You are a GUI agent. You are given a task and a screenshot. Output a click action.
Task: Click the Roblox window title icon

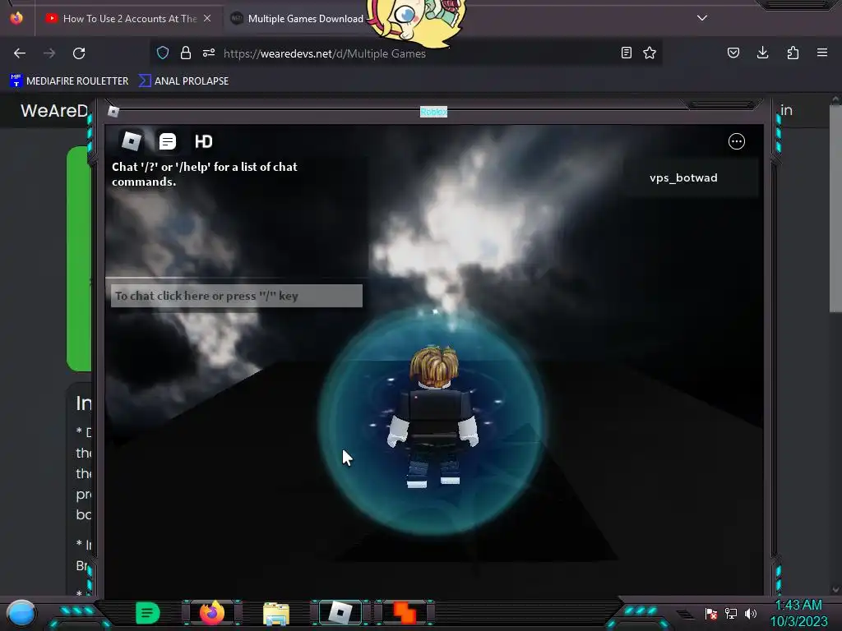[x=113, y=112]
